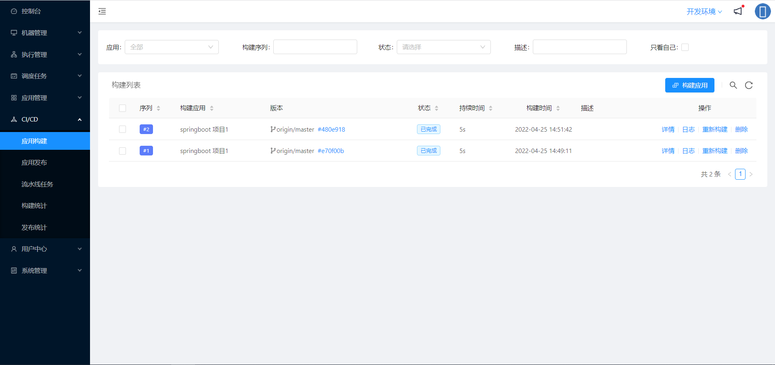The width and height of the screenshot is (775, 365).
Task: Open 详情 for build #1
Action: 668,151
